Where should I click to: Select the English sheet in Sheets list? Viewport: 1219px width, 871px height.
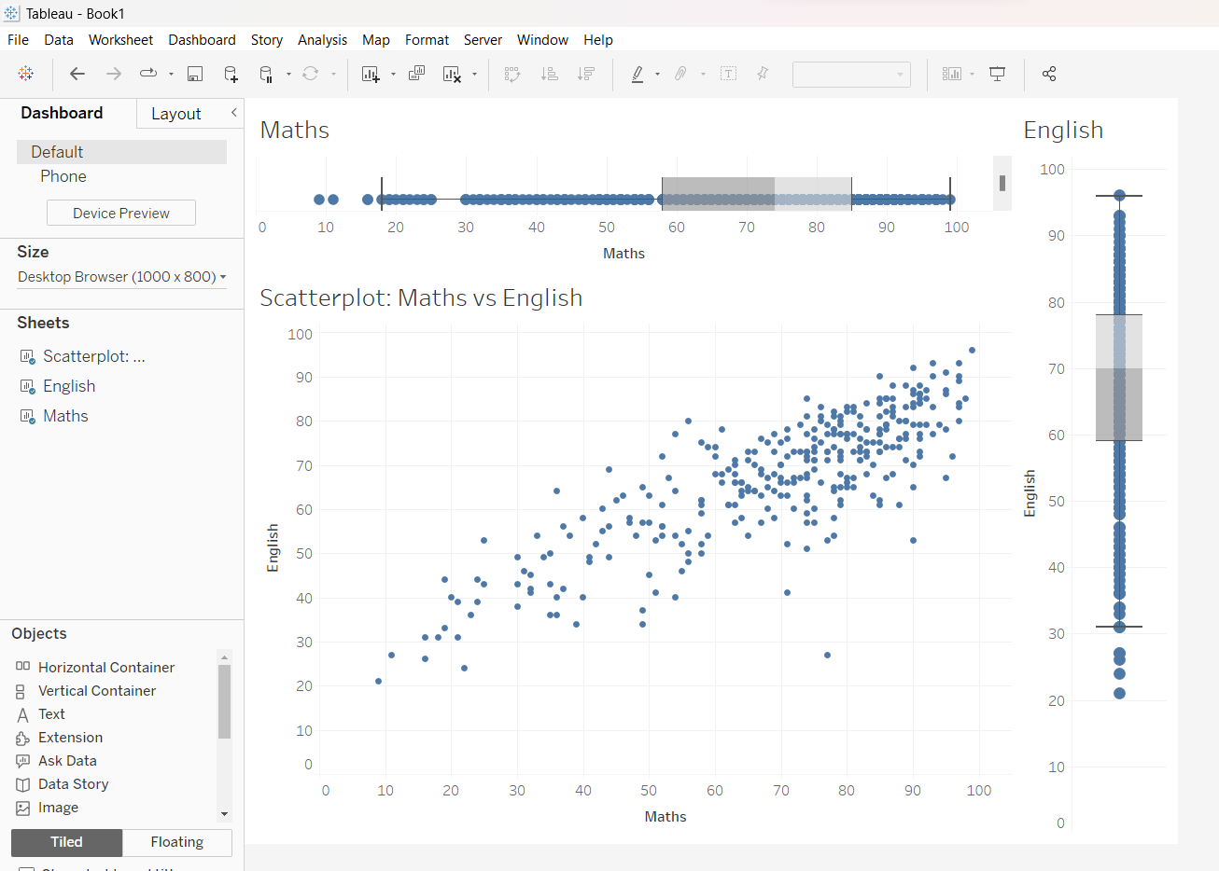(x=69, y=386)
